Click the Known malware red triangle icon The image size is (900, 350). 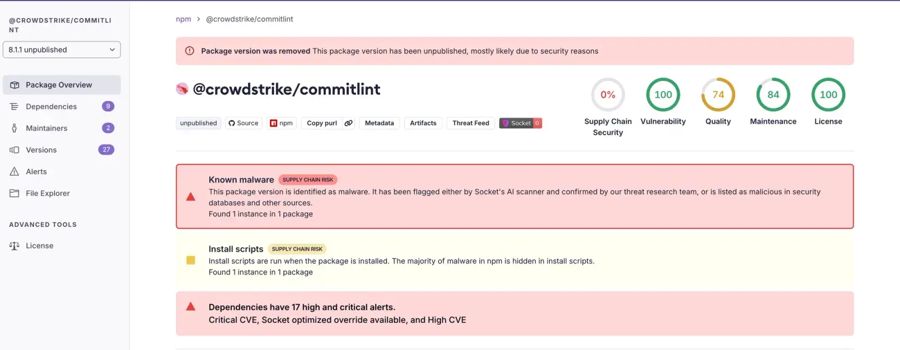pyautogui.click(x=191, y=197)
